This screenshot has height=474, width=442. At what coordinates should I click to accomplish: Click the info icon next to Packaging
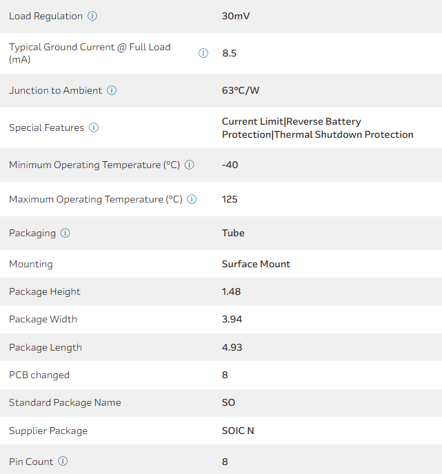pos(66,233)
